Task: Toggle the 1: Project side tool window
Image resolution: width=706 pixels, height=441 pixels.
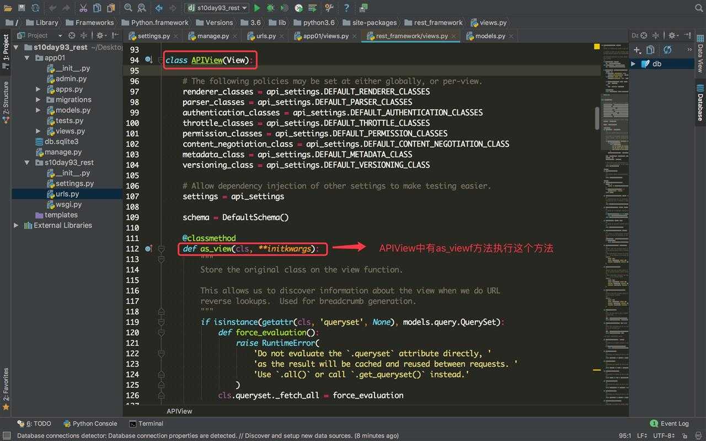Action: point(6,51)
